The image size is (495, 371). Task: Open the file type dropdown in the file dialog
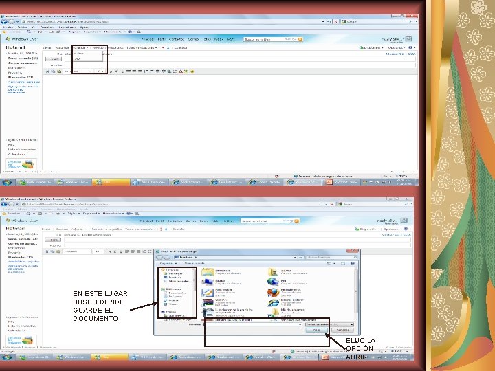(329, 324)
